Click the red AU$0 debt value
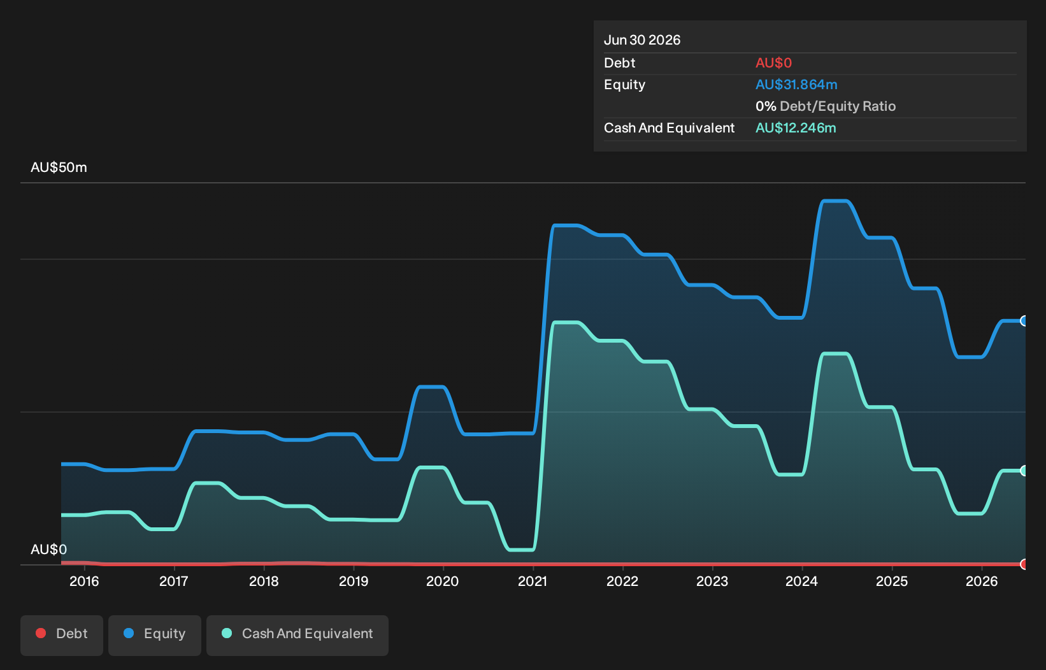The height and width of the screenshot is (670, 1046). click(773, 63)
